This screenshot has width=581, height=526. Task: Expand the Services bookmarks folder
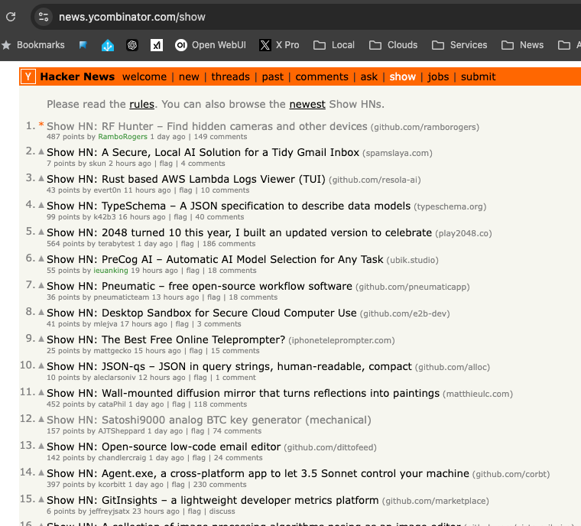(459, 45)
